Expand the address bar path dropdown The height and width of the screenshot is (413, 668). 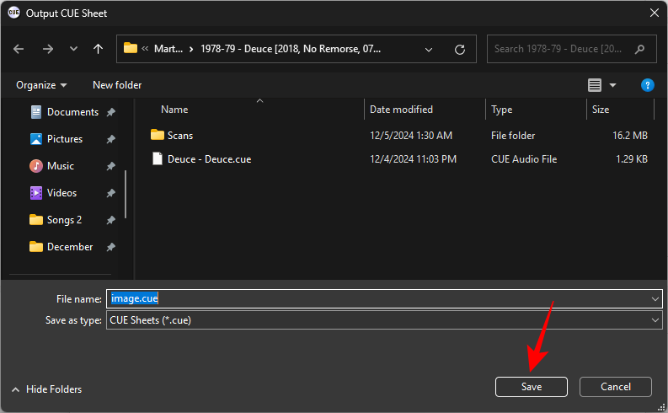(x=428, y=49)
